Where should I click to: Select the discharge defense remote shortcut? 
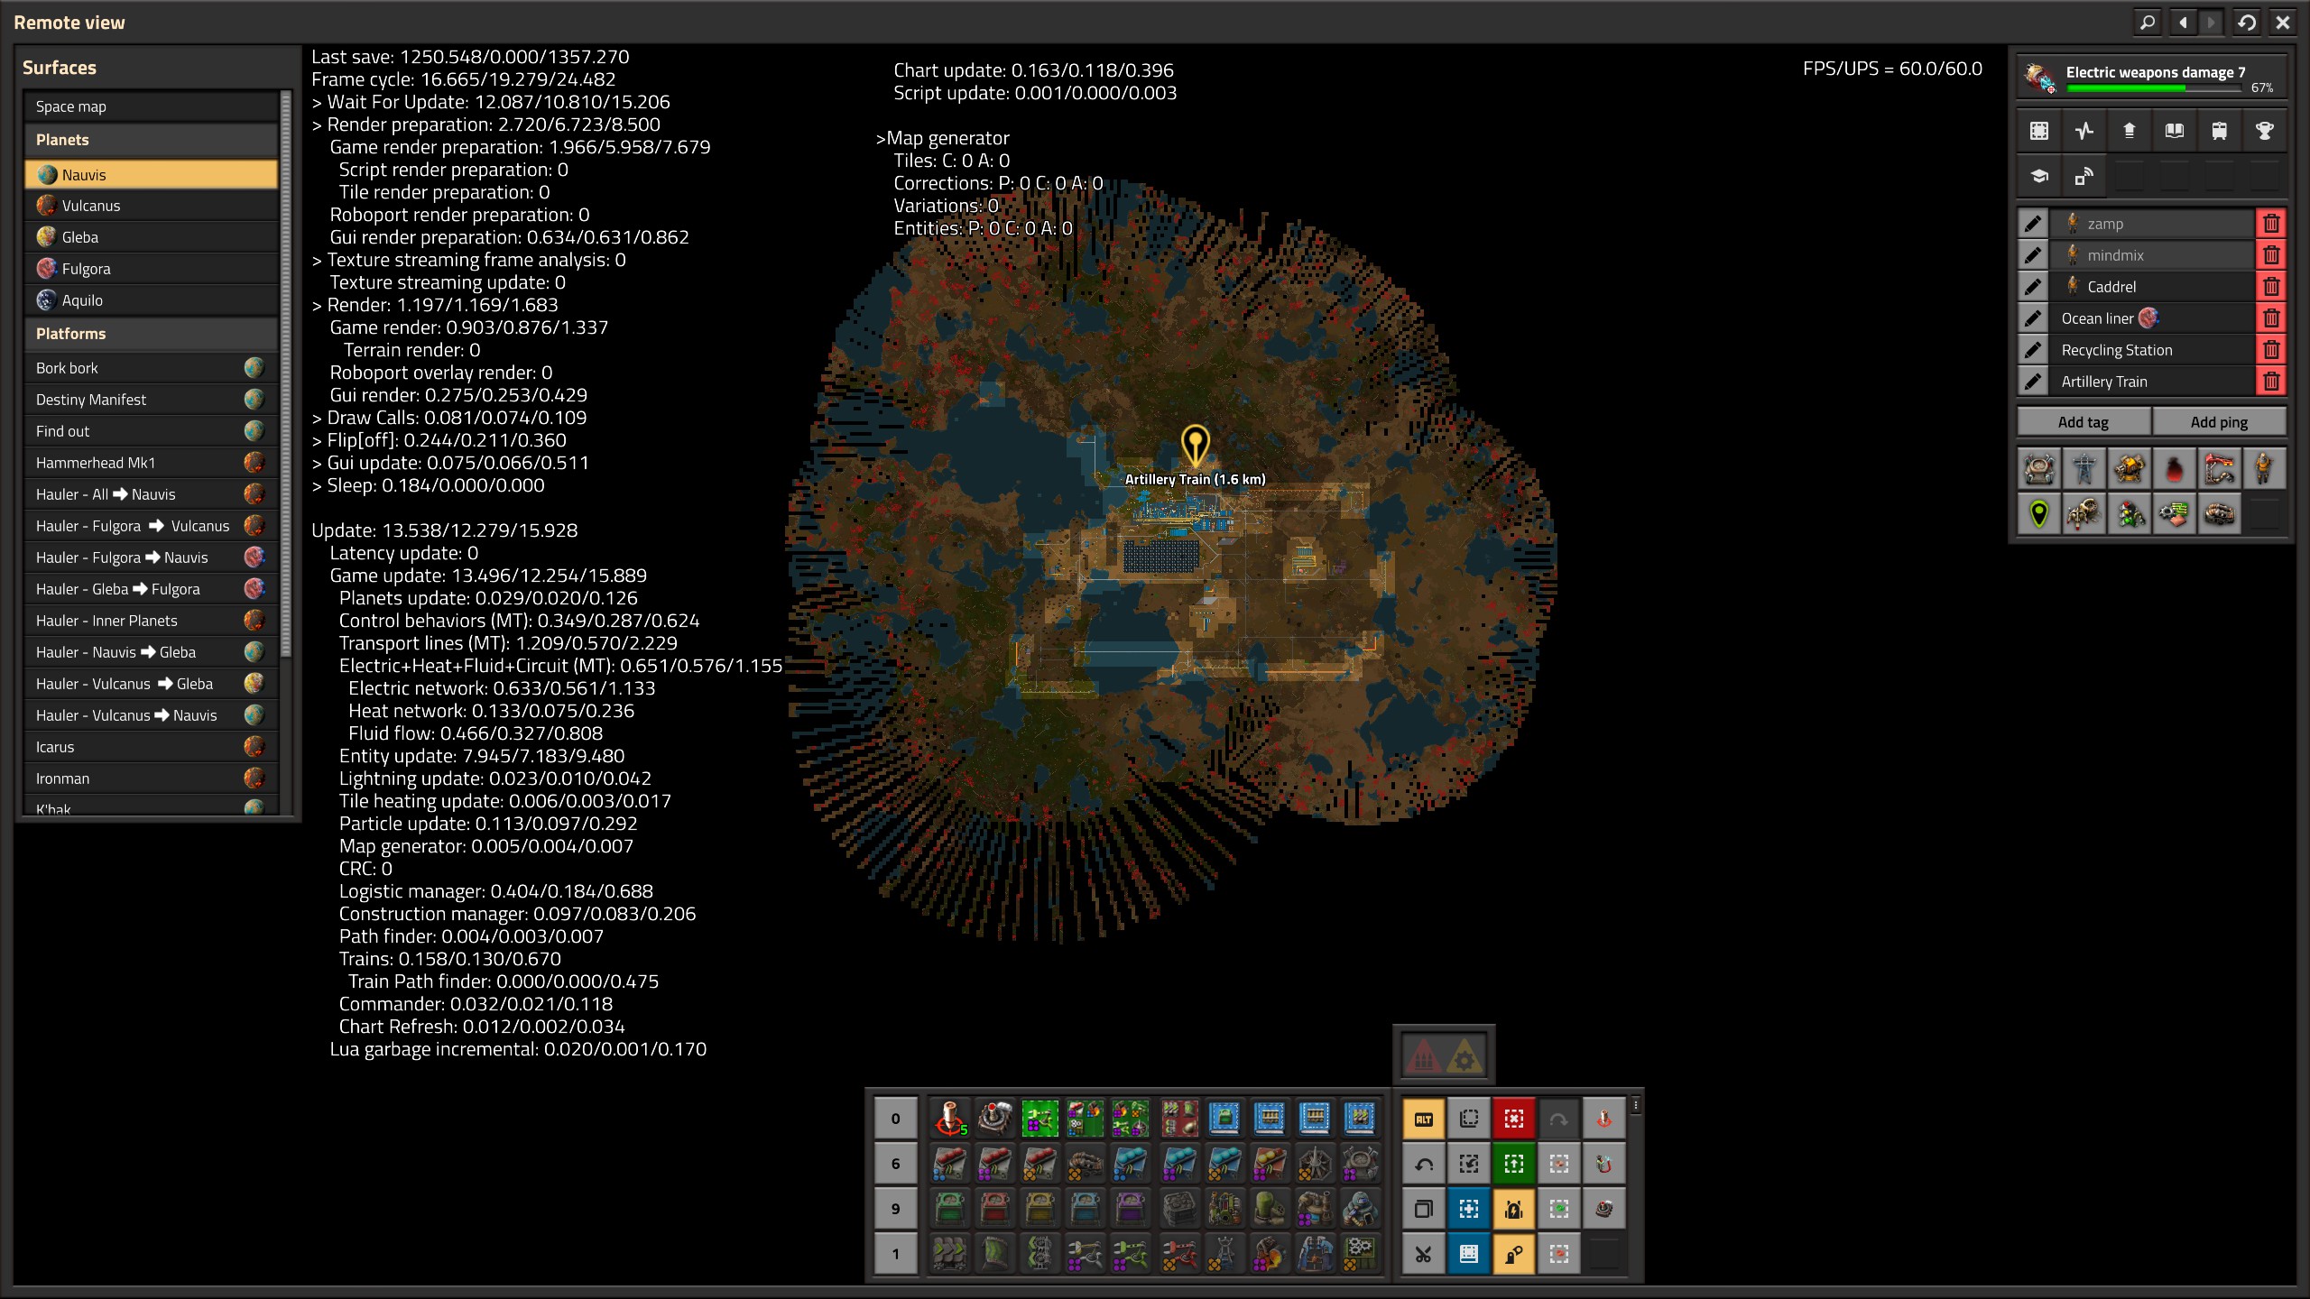pos(1604,1164)
